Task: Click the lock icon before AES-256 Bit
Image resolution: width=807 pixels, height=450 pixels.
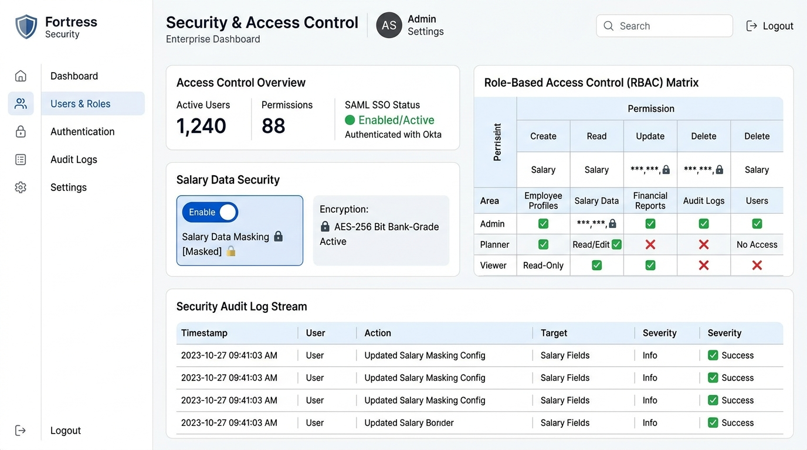Action: click(325, 226)
